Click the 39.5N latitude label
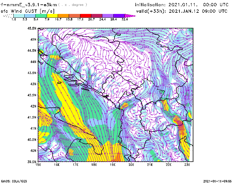Image resolution: width=238 pixels, height=183 pixels. (32, 162)
